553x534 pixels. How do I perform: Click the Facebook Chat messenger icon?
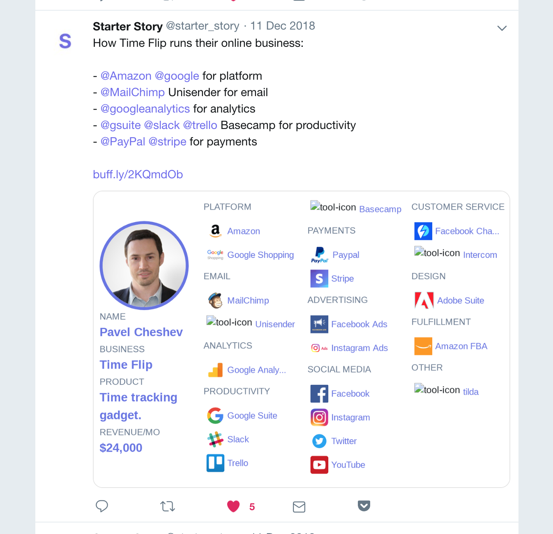tap(423, 231)
